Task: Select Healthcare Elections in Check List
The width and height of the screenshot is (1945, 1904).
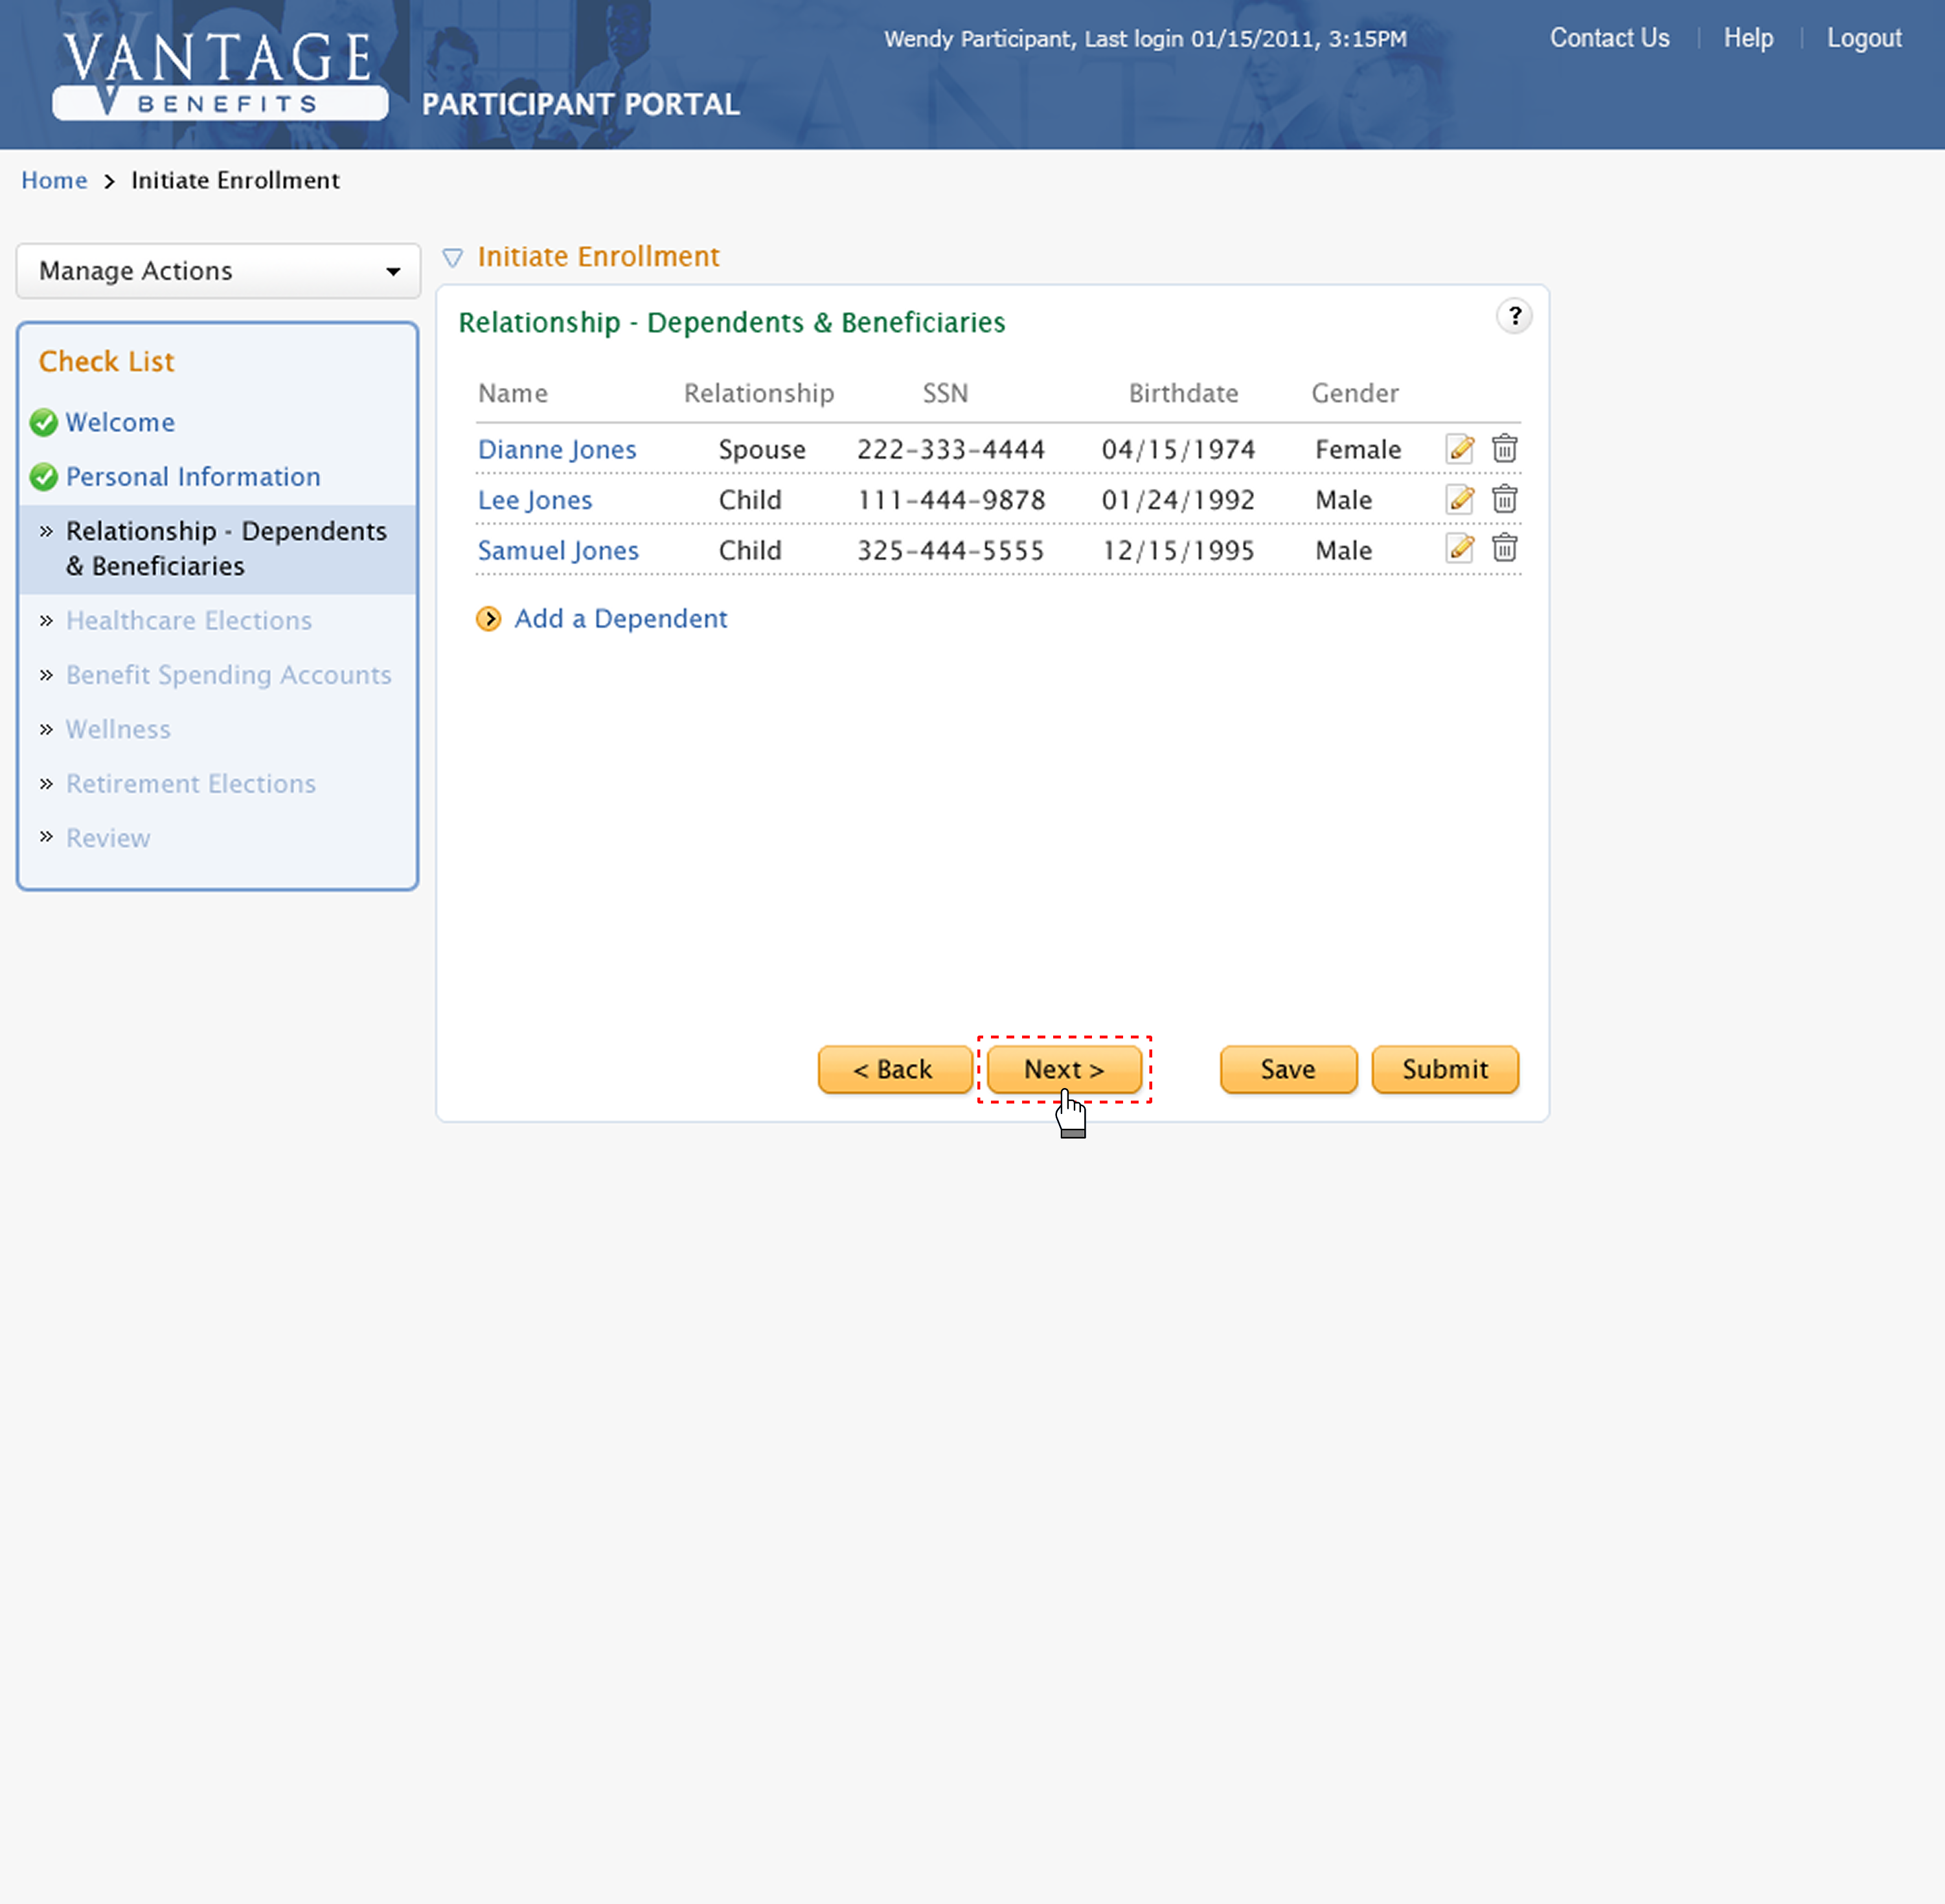Action: click(x=189, y=621)
